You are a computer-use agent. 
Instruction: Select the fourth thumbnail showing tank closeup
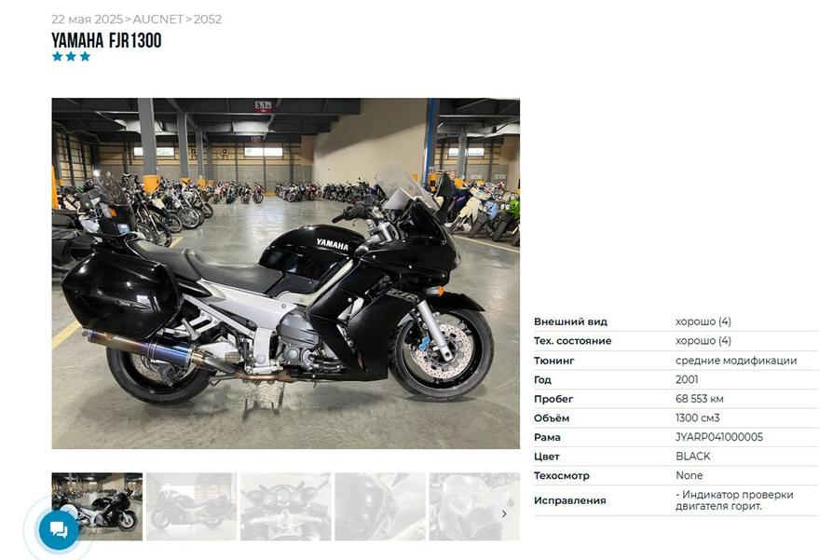click(380, 506)
